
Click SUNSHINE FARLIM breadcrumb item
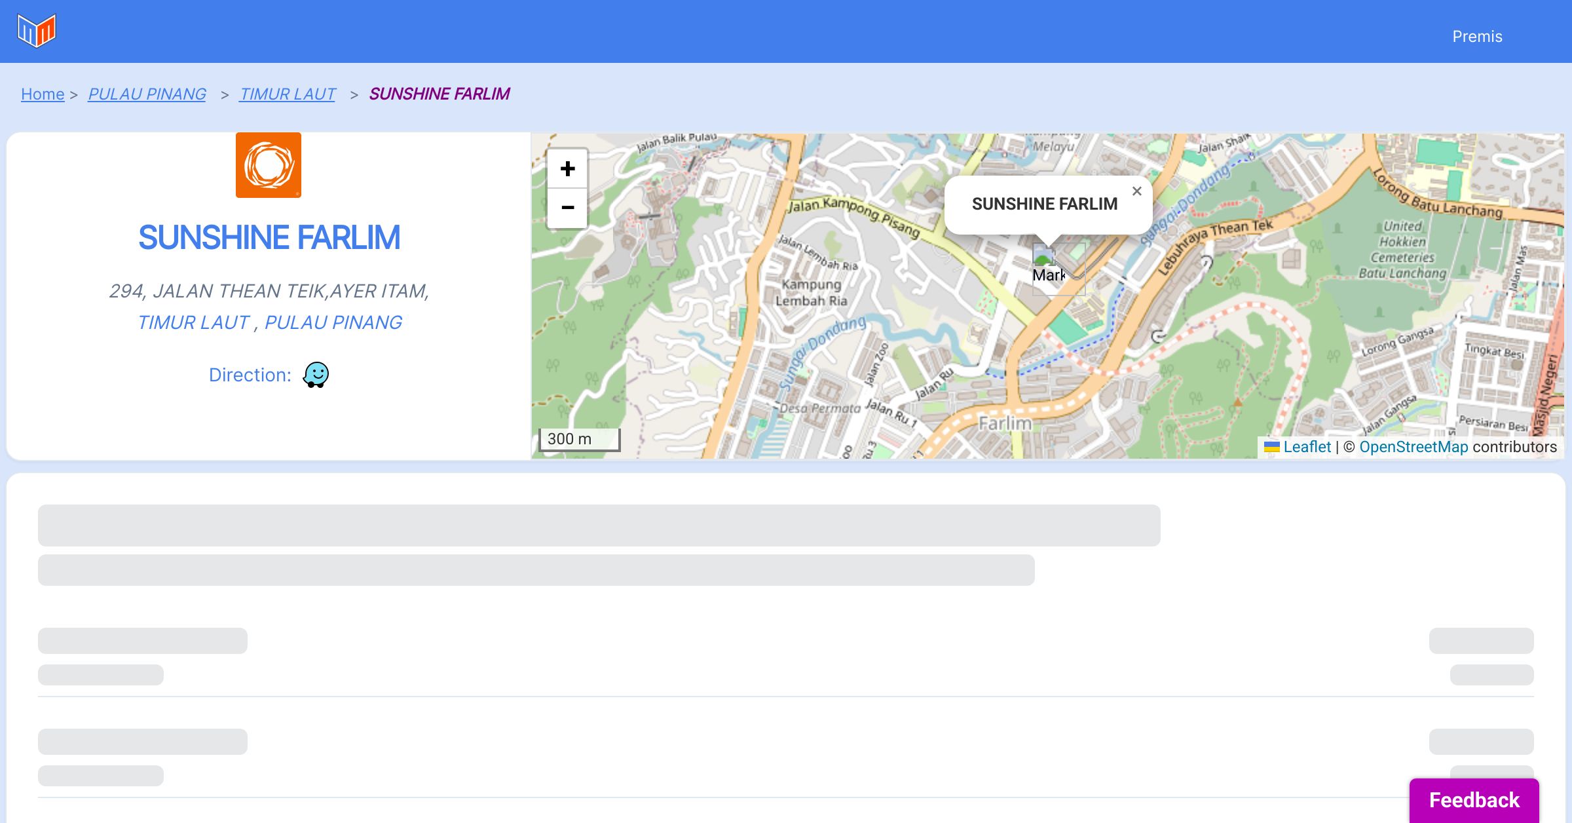tap(439, 94)
